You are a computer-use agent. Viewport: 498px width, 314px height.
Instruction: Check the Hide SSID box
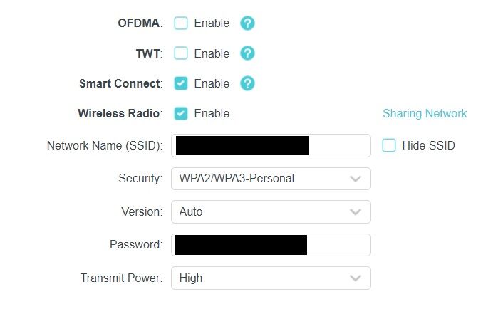(389, 145)
